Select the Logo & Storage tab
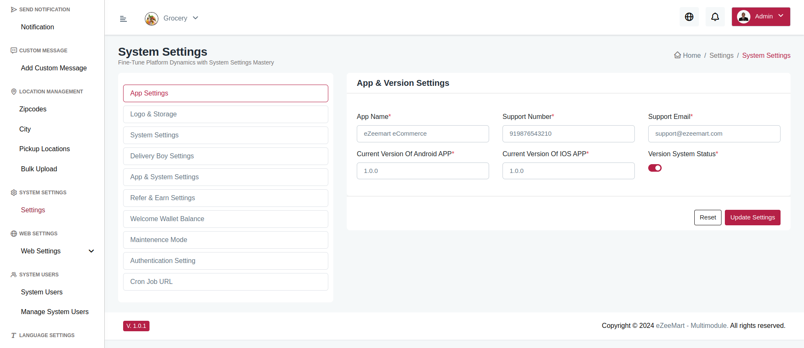804x348 pixels. coord(225,114)
